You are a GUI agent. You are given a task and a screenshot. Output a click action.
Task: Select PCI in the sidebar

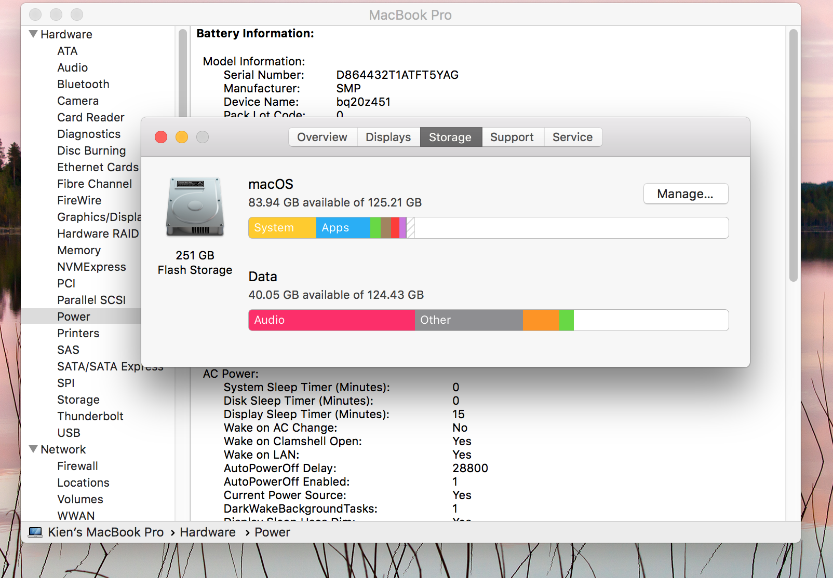click(66, 283)
